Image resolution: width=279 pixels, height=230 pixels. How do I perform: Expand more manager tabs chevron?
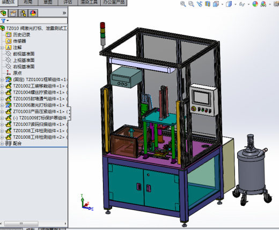coord(64,13)
